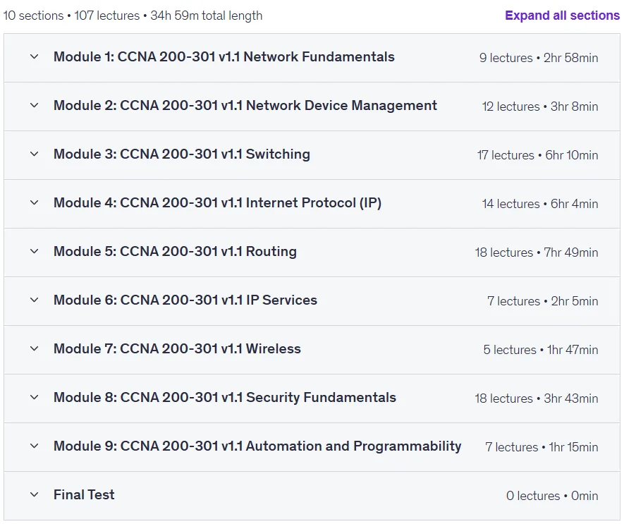624x524 pixels.
Task: Click Module 9 Automation and Programmability title
Action: point(257,446)
